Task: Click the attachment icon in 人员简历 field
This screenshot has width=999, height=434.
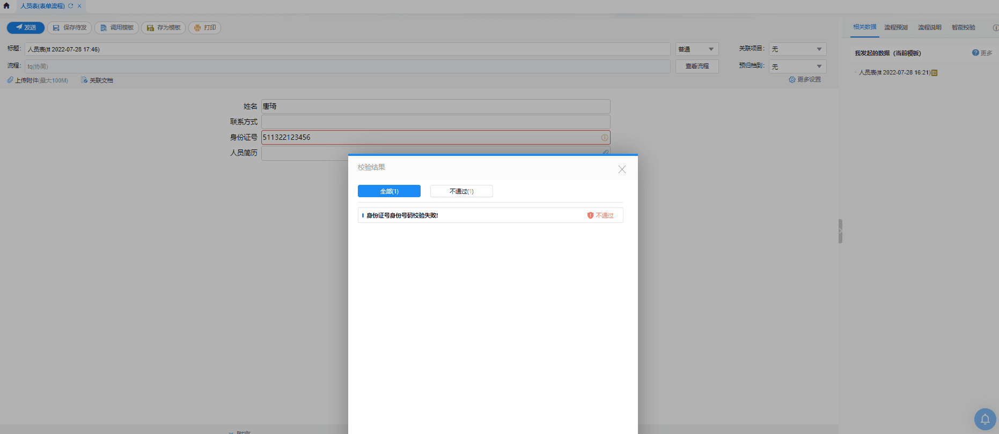Action: (605, 152)
